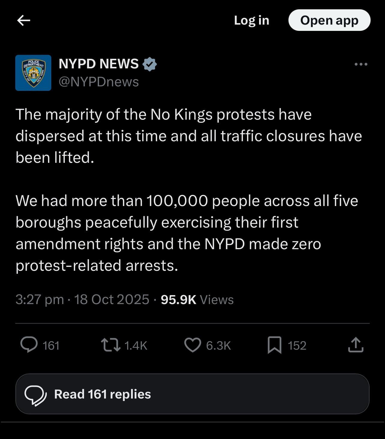Open the three-dot more options menu
This screenshot has width=385, height=439.
[x=361, y=64]
